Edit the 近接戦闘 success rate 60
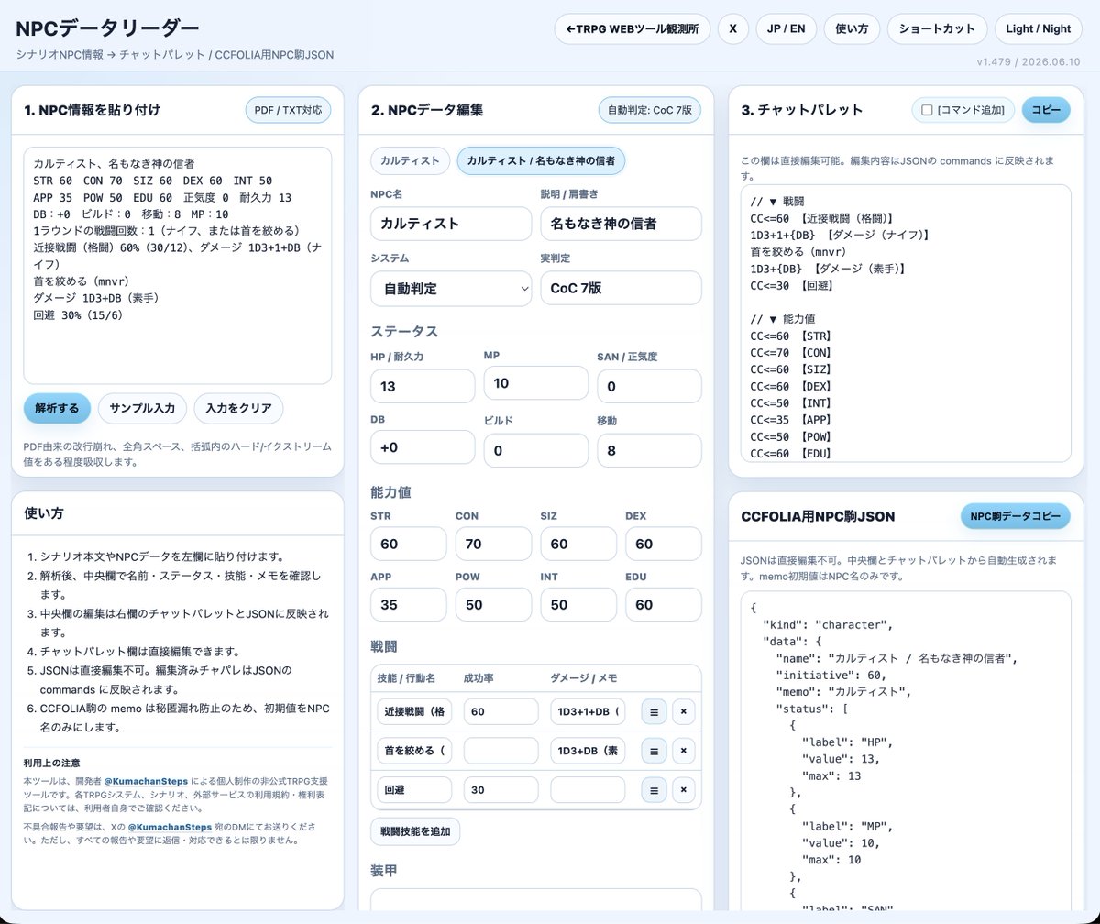The height and width of the screenshot is (924, 1100). click(501, 711)
